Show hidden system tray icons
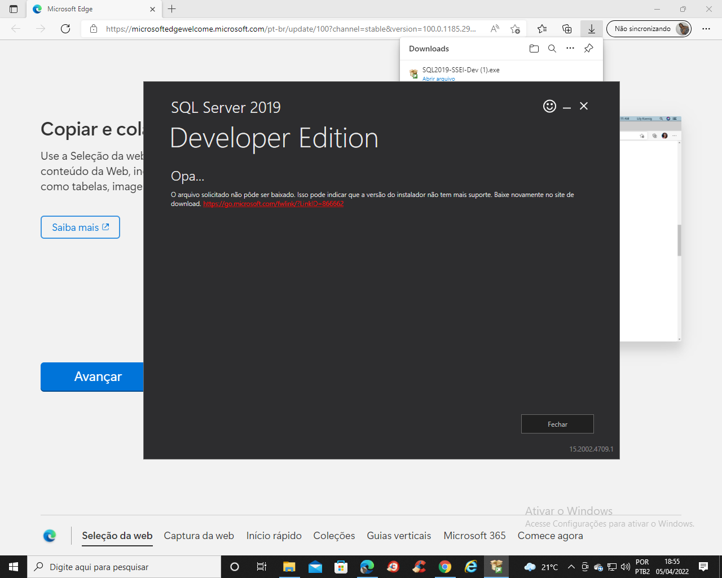The width and height of the screenshot is (722, 578). coord(571,567)
